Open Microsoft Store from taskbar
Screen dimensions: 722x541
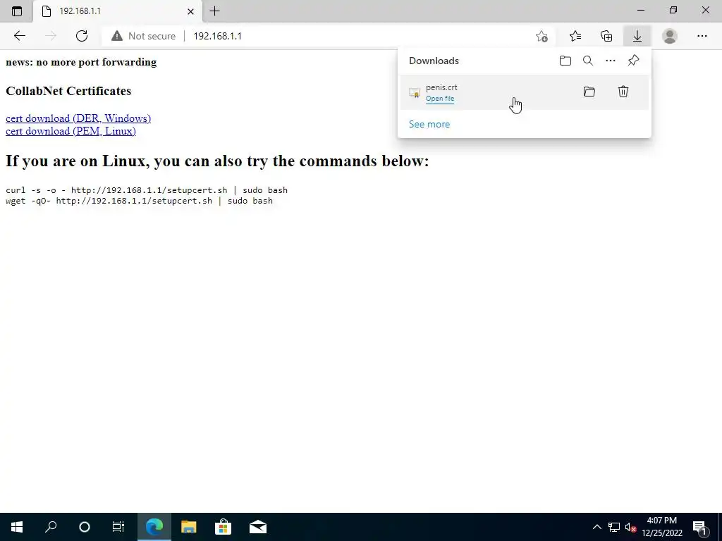coord(223,527)
